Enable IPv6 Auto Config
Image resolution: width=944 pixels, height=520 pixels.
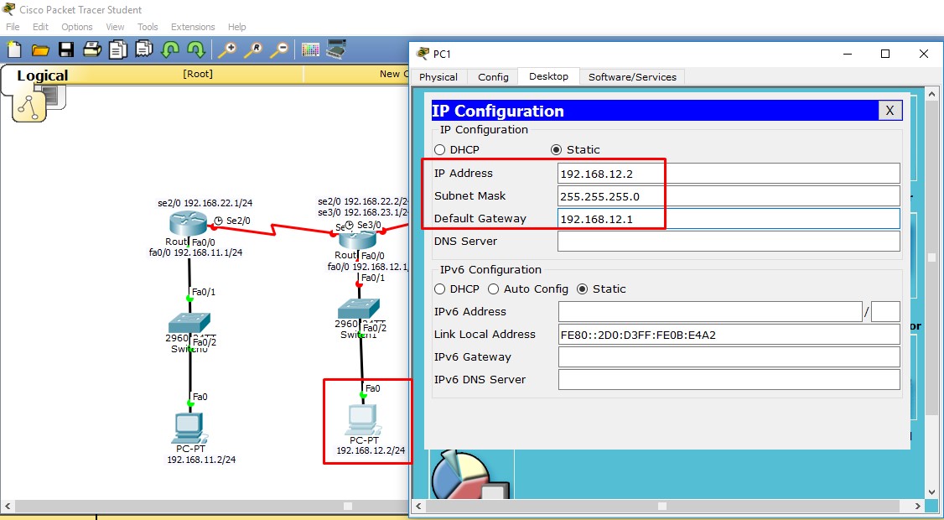pos(494,289)
